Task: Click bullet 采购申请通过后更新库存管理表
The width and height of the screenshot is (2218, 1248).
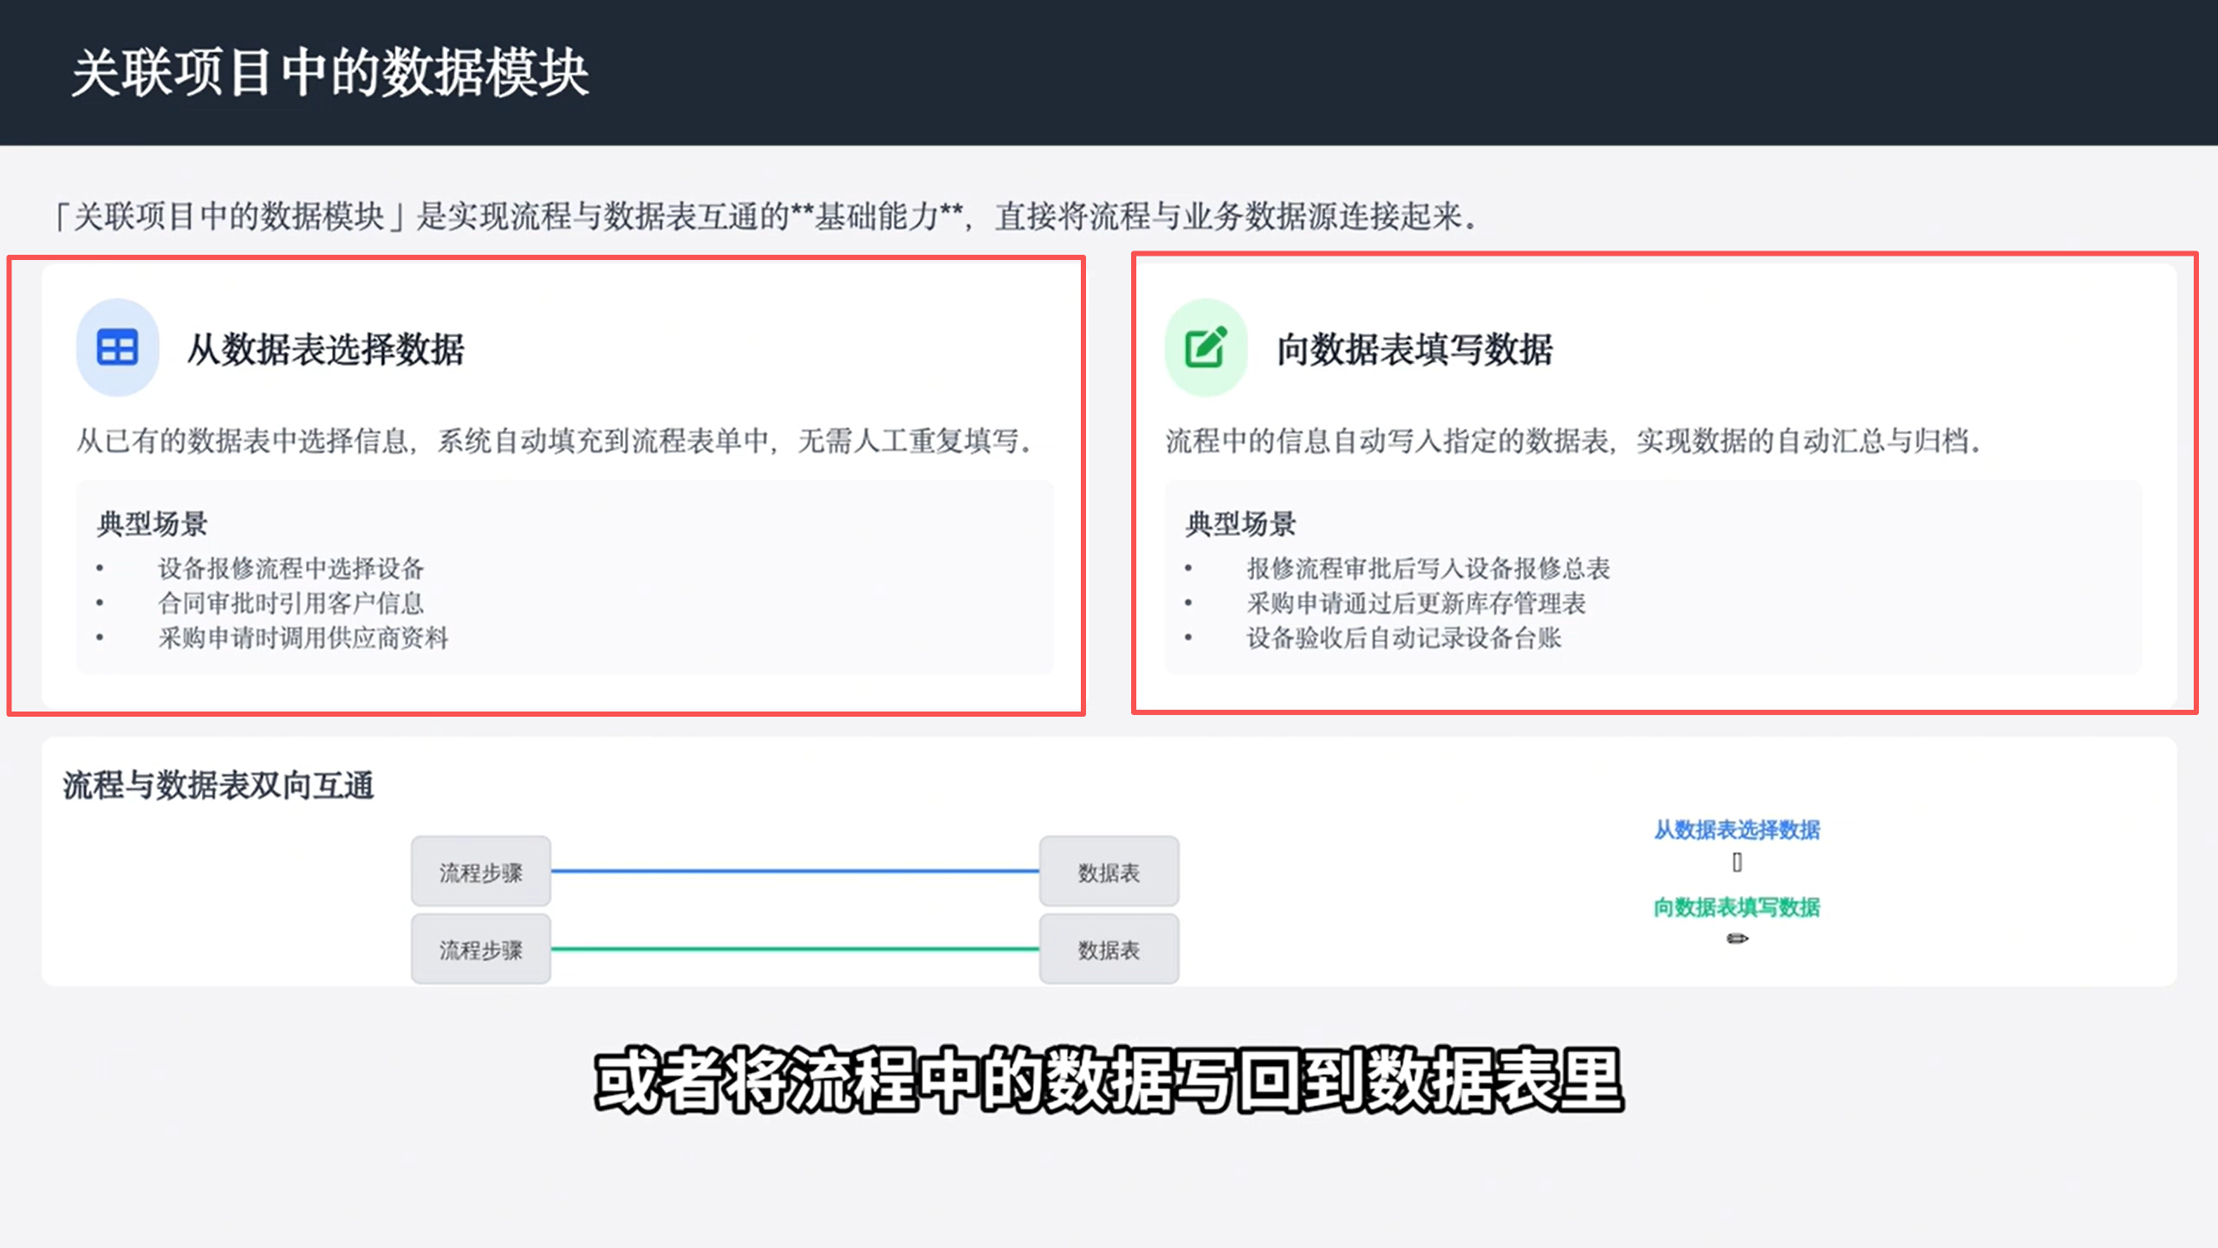Action: pyautogui.click(x=1416, y=603)
